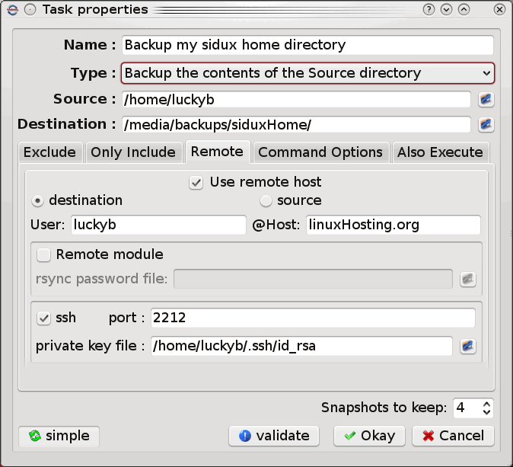
Task: Decrease Snapshots to keep value
Action: pyautogui.click(x=487, y=412)
